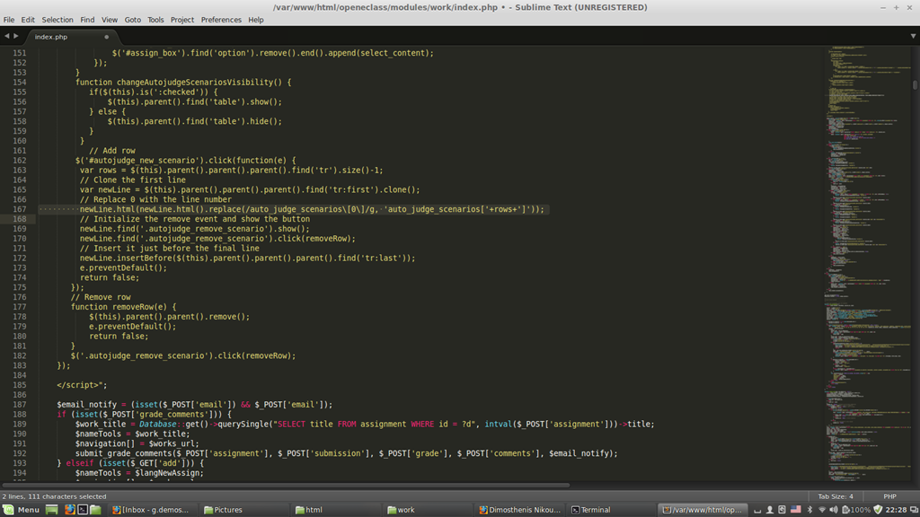Open the Edit menu
The width and height of the screenshot is (920, 517).
pyautogui.click(x=28, y=20)
